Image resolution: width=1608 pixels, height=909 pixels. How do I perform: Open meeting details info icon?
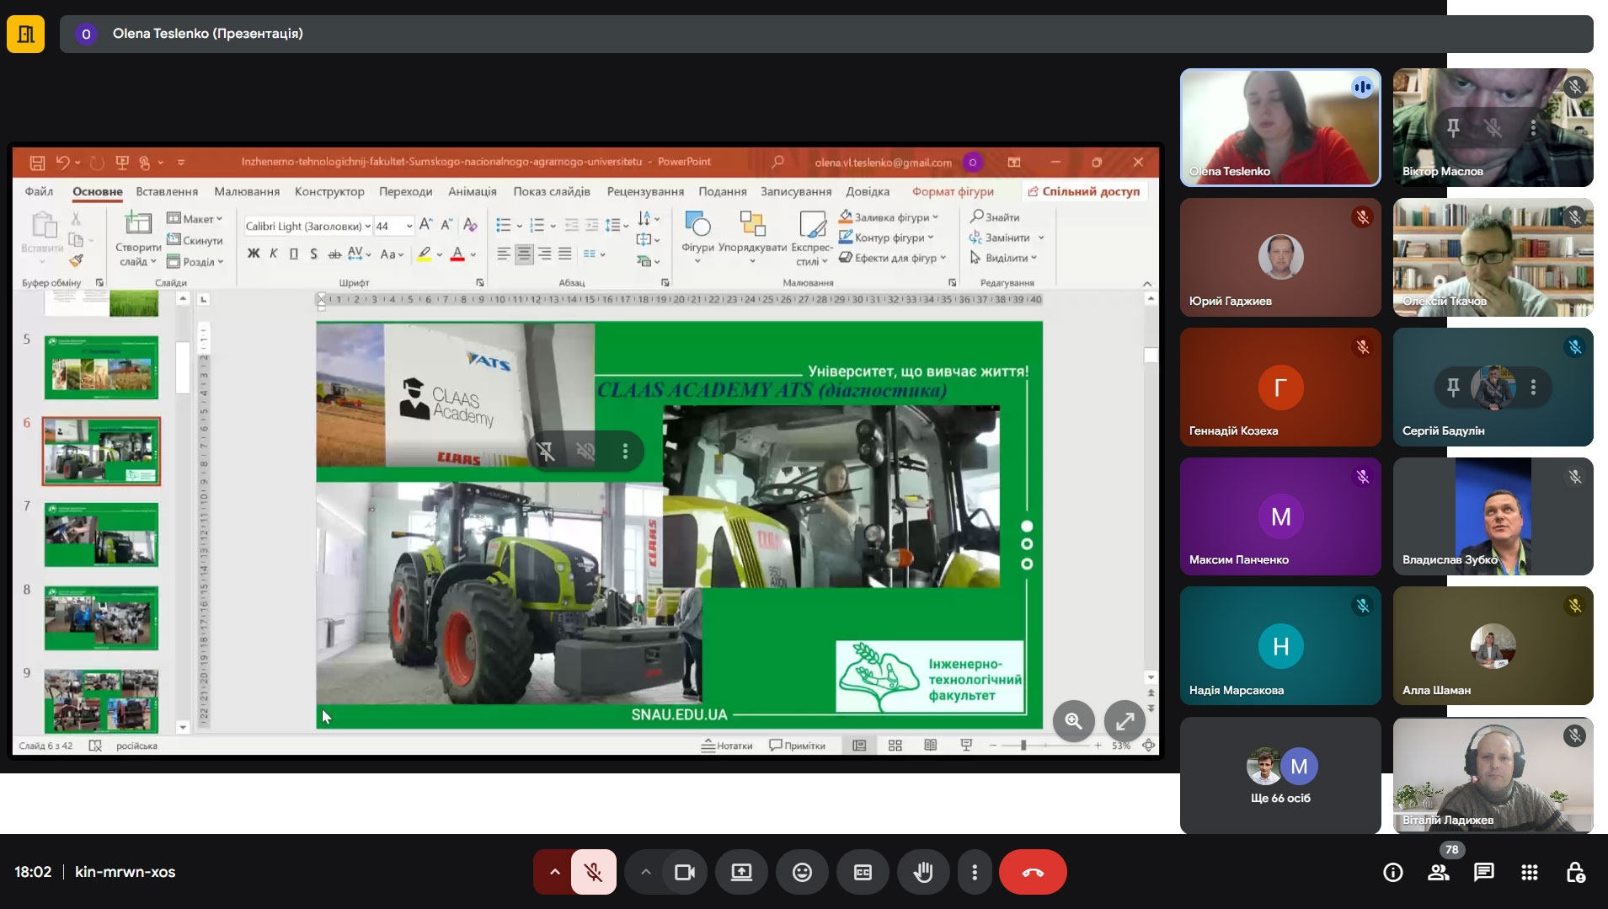pyautogui.click(x=1392, y=872)
